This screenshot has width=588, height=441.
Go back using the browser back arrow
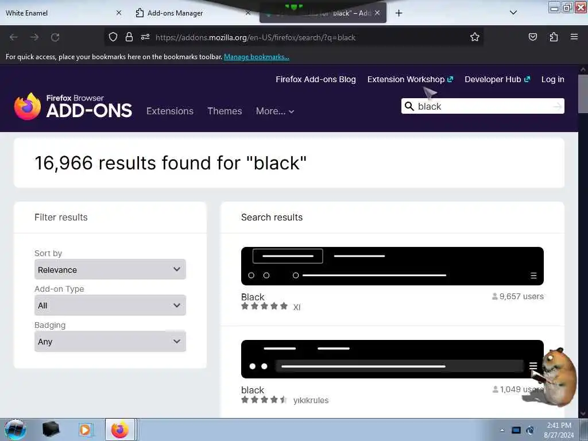click(x=14, y=37)
